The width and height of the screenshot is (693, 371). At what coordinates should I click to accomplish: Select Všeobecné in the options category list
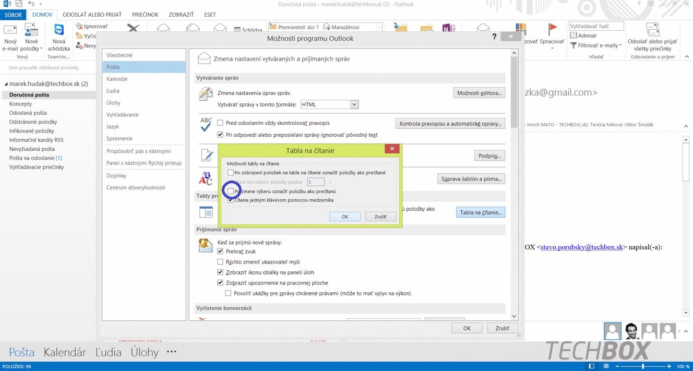pos(144,55)
